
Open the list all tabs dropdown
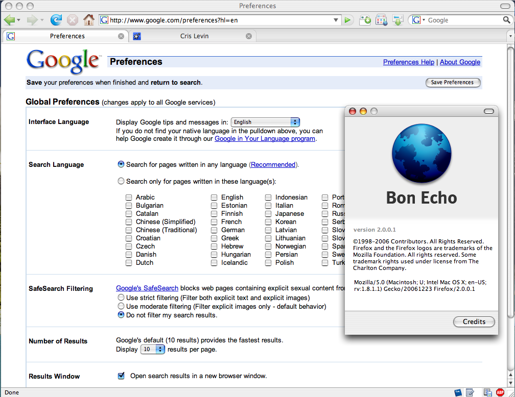click(510, 36)
